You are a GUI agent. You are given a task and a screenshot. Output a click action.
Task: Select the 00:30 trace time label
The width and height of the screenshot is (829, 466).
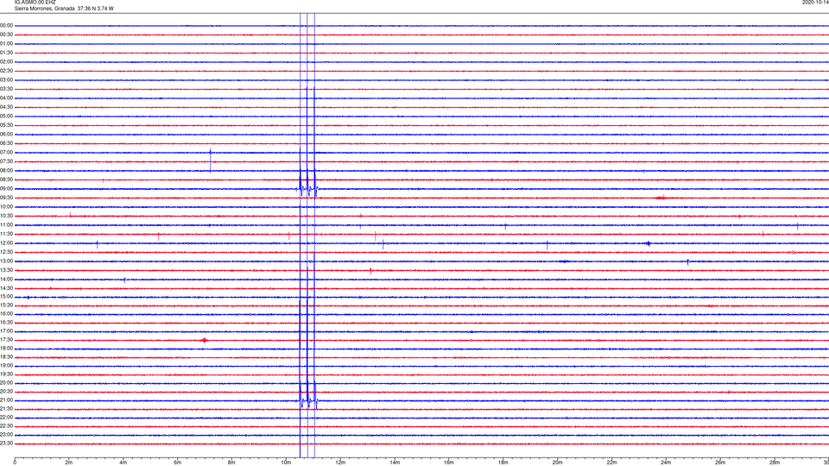pos(6,35)
